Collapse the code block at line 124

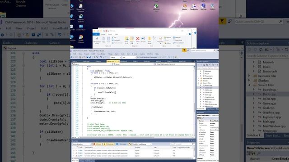tap(82, 73)
